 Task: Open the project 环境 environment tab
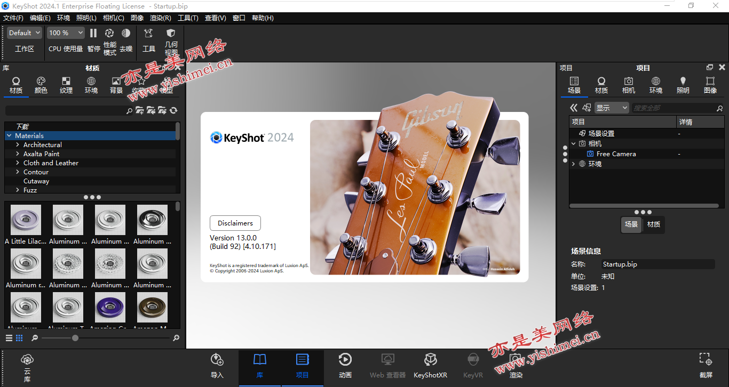coord(656,85)
